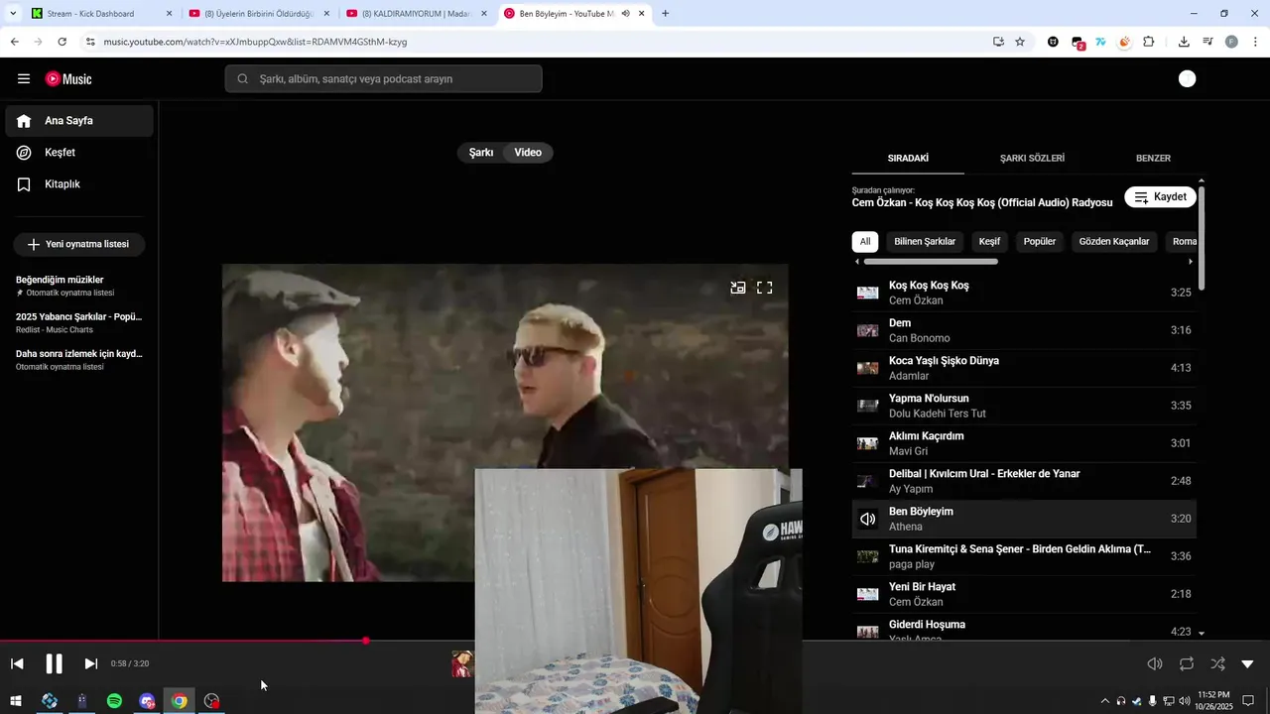Click the search magnifier icon
Screen dimensions: 1270x714
click(x=242, y=79)
